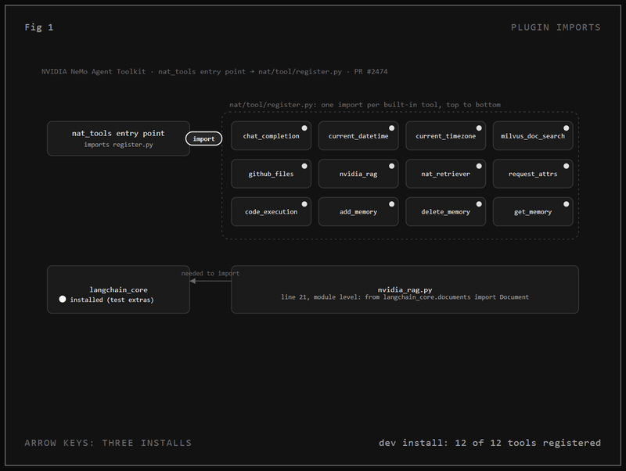The height and width of the screenshot is (471, 626).
Task: Click the status dot on code_execution card
Action: (304, 204)
